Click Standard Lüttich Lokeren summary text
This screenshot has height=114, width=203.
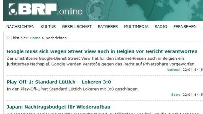tap(72, 89)
